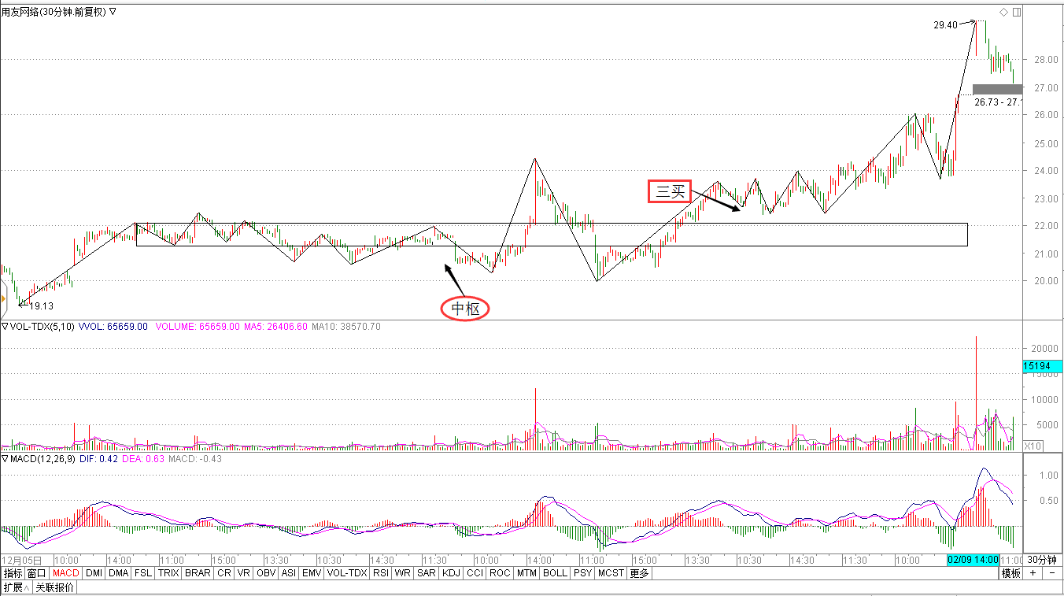Open the 关联报价 tab
This screenshot has width=1064, height=596.
pyautogui.click(x=54, y=587)
